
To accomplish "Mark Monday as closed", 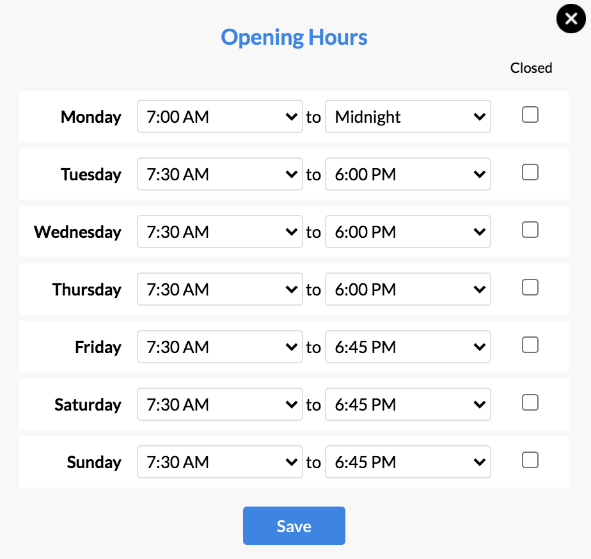I will (x=530, y=114).
